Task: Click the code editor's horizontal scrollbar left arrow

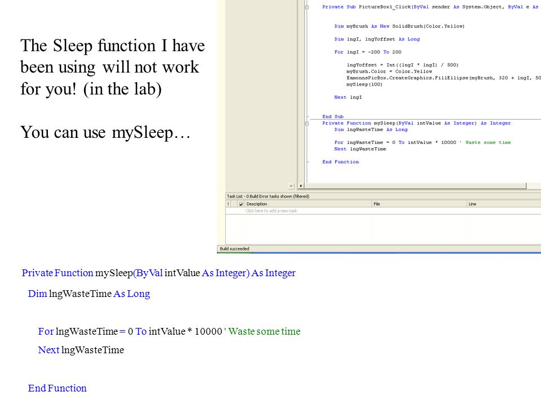Action: click(301, 186)
